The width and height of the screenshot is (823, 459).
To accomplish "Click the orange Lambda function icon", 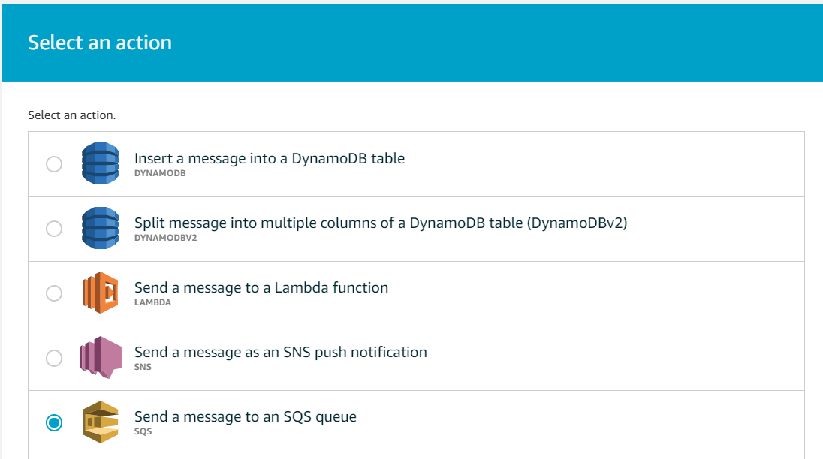I will coord(101,292).
